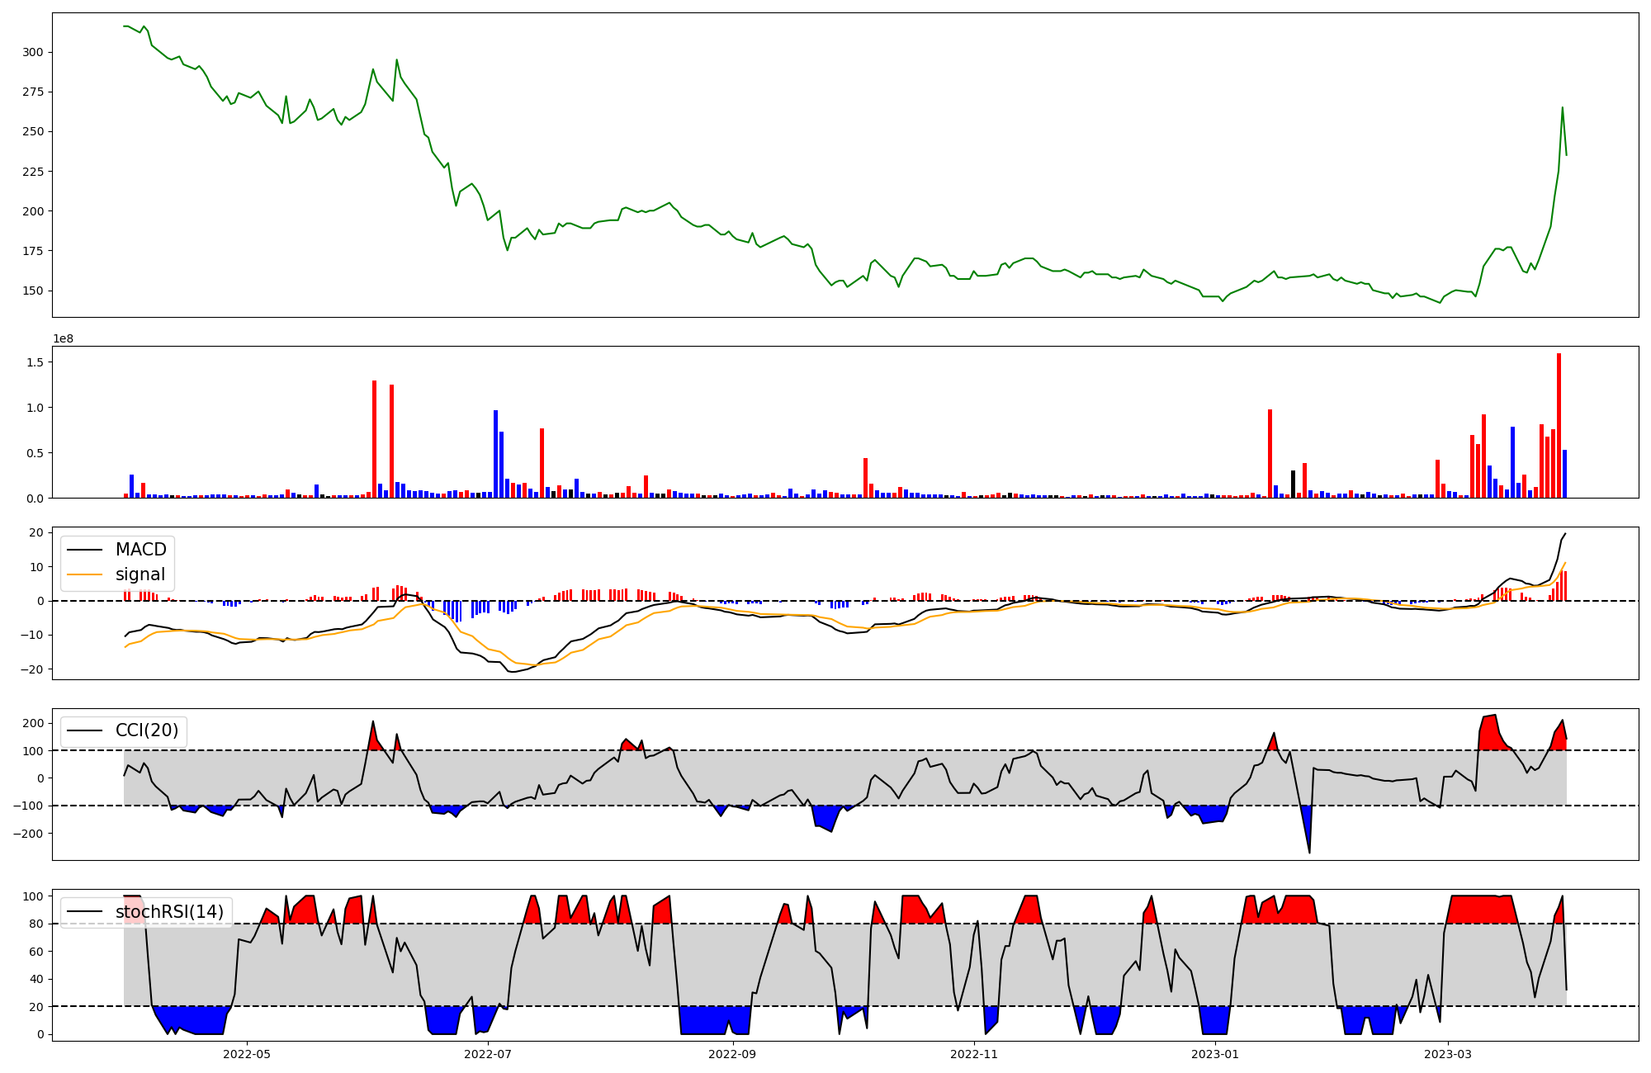Click the stochRSI(14) legend label
1651x1073 pixels.
click(x=169, y=912)
